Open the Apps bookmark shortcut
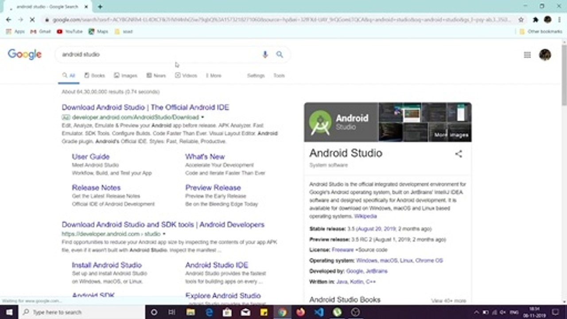Viewport: 567px width, 319px height. point(16,31)
